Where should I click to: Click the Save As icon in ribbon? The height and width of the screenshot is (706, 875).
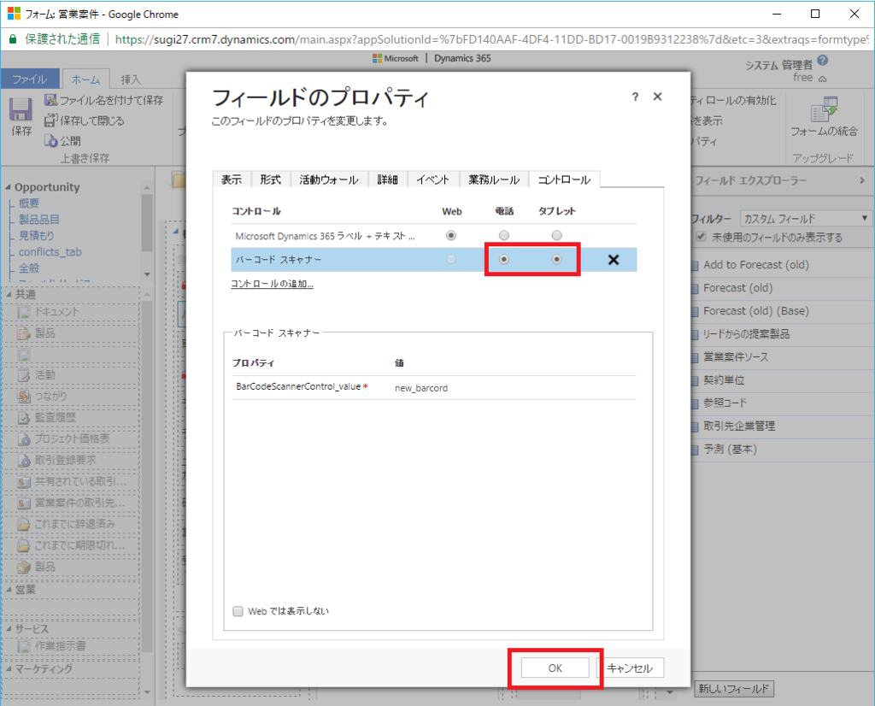click(x=50, y=100)
